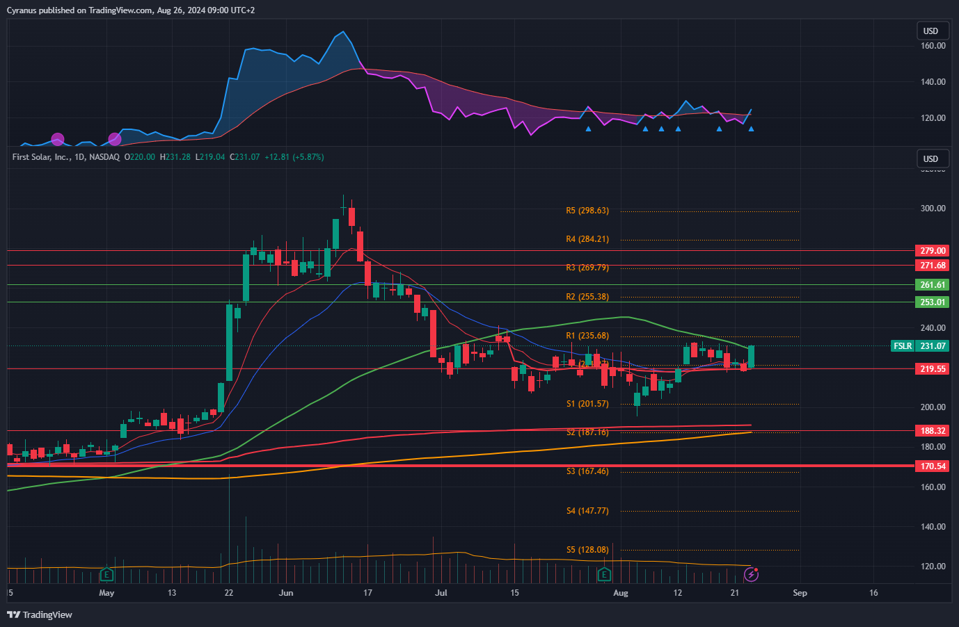Click the First Solar, Inc. symbol title
Image resolution: width=959 pixels, height=627 pixels.
[x=41, y=157]
